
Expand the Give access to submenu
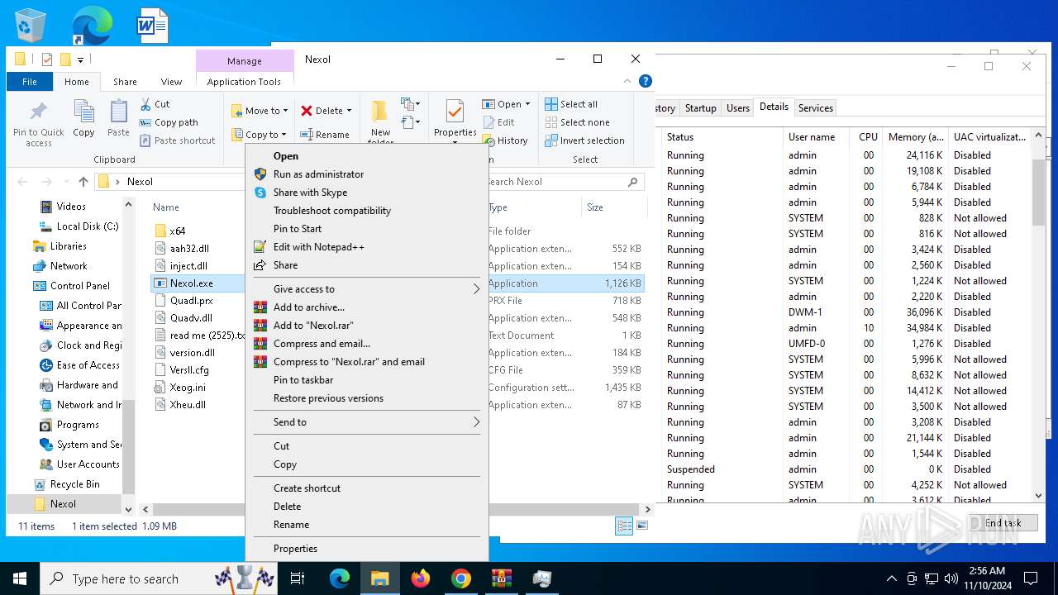pos(367,289)
